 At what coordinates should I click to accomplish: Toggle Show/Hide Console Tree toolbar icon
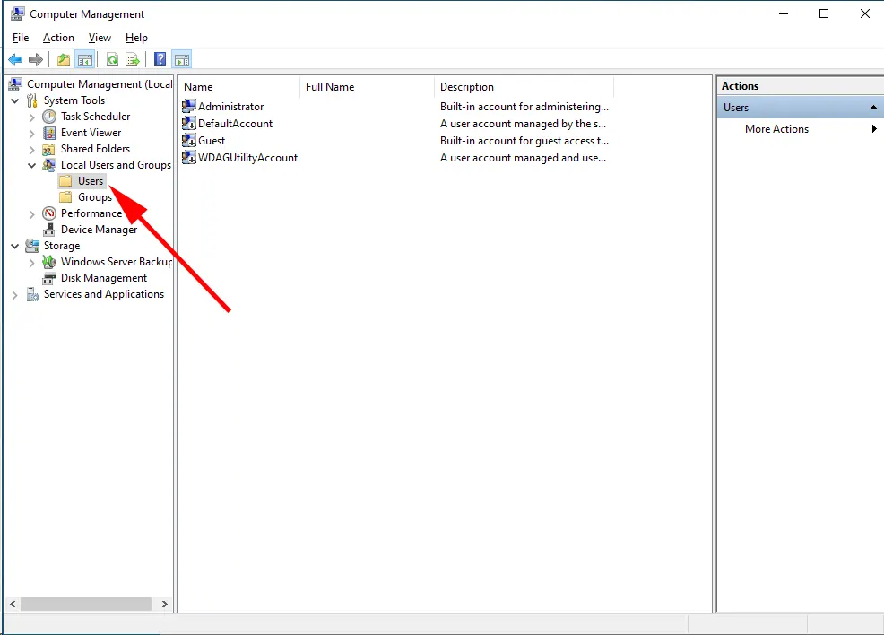click(85, 59)
